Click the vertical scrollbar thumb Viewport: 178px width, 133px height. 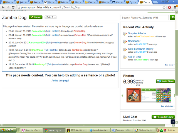177,62
